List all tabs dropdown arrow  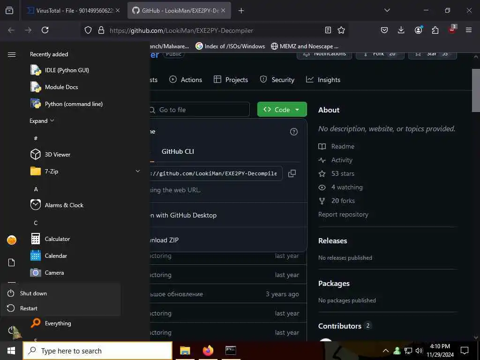tap(387, 10)
